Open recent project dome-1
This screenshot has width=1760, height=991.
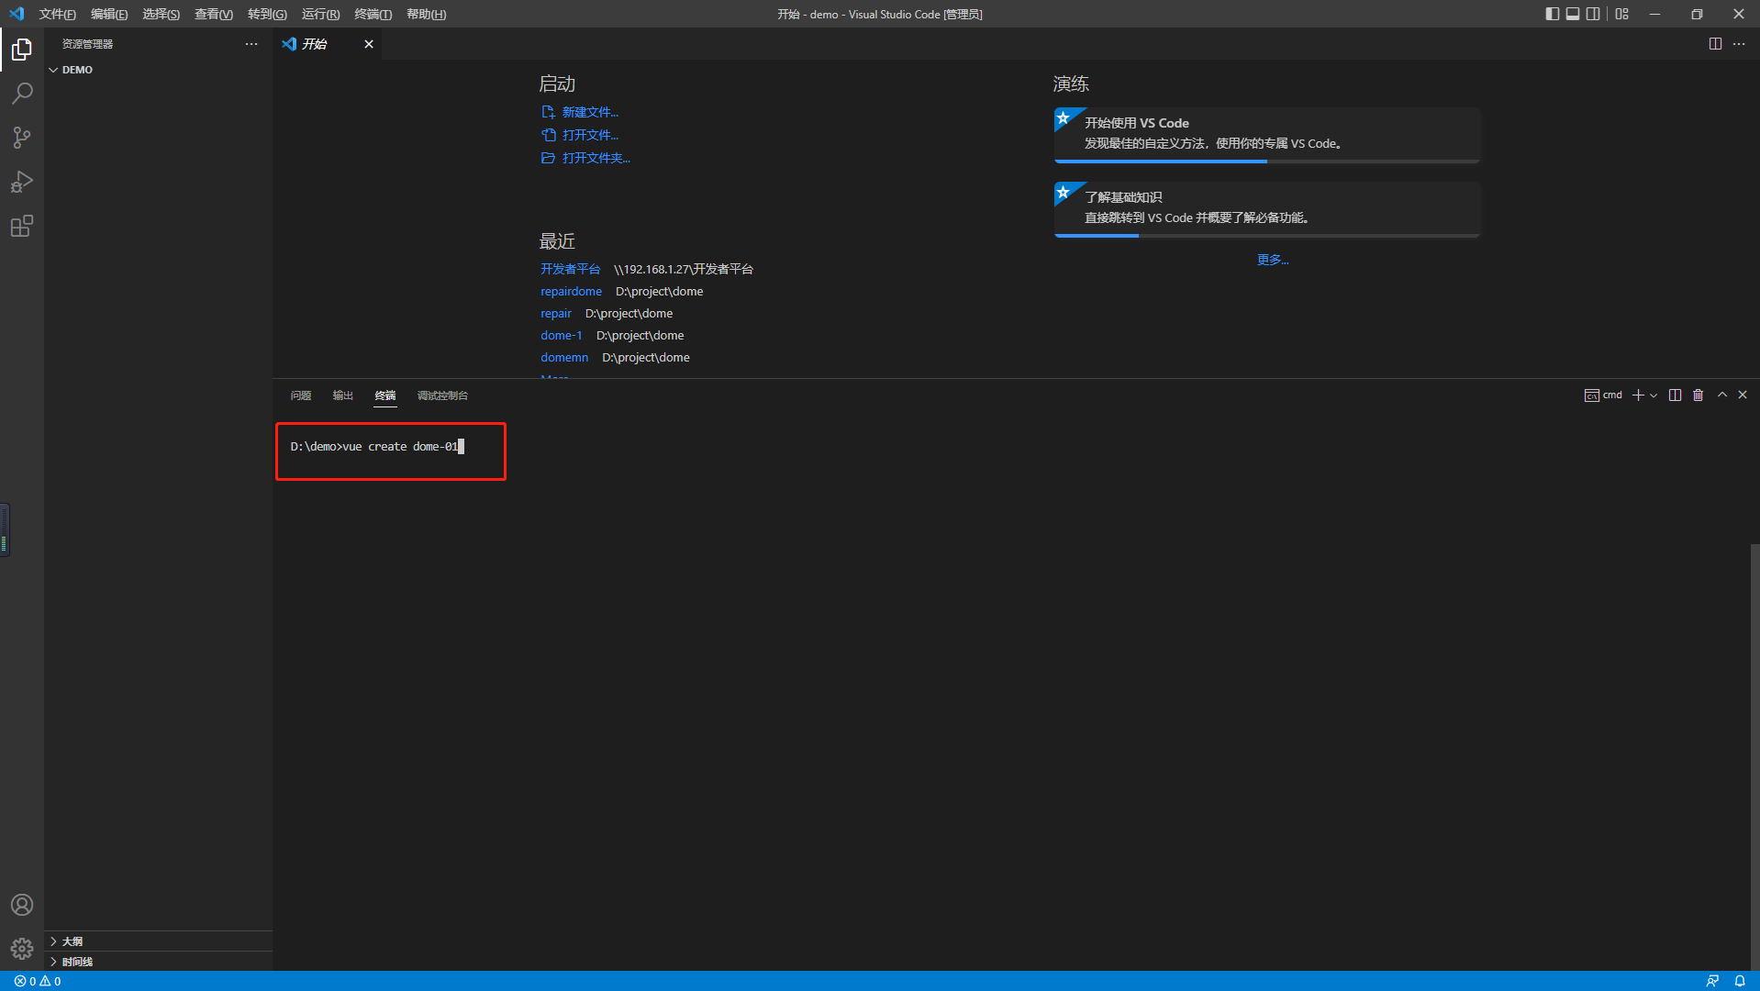(561, 335)
